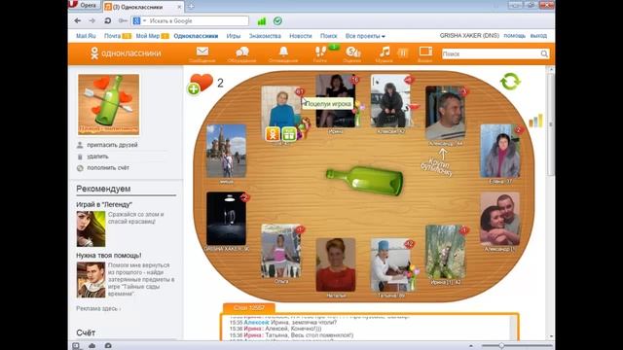
Task: Open the Нужна твоя помощь! ad title
Action: [x=109, y=255]
